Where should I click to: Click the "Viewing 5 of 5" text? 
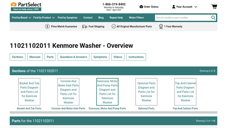207,71
